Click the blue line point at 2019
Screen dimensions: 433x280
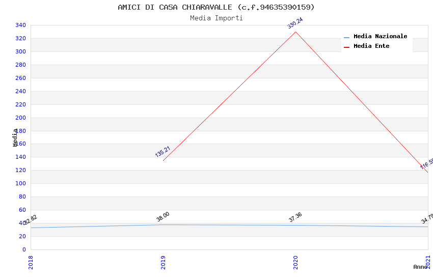163,225
